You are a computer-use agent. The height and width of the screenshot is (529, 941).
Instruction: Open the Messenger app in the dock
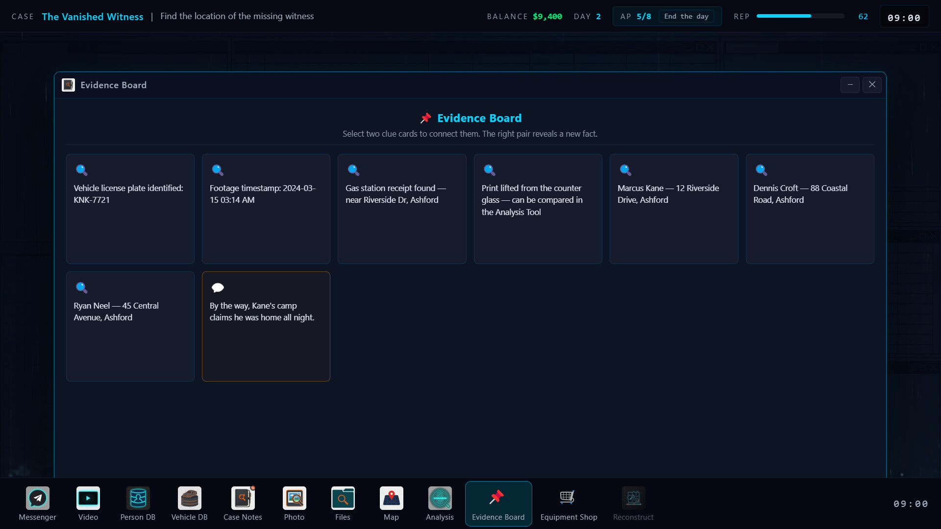tap(38, 504)
